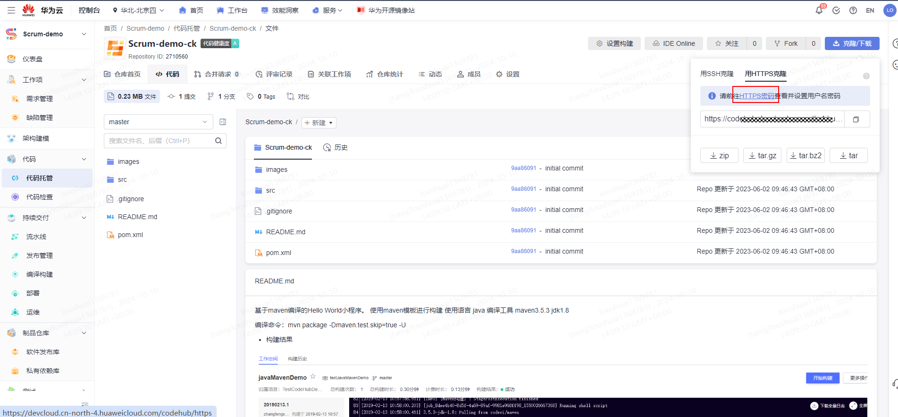This screenshot has height=417, width=898.
Task: Open IDE Online
Action: coord(674,43)
